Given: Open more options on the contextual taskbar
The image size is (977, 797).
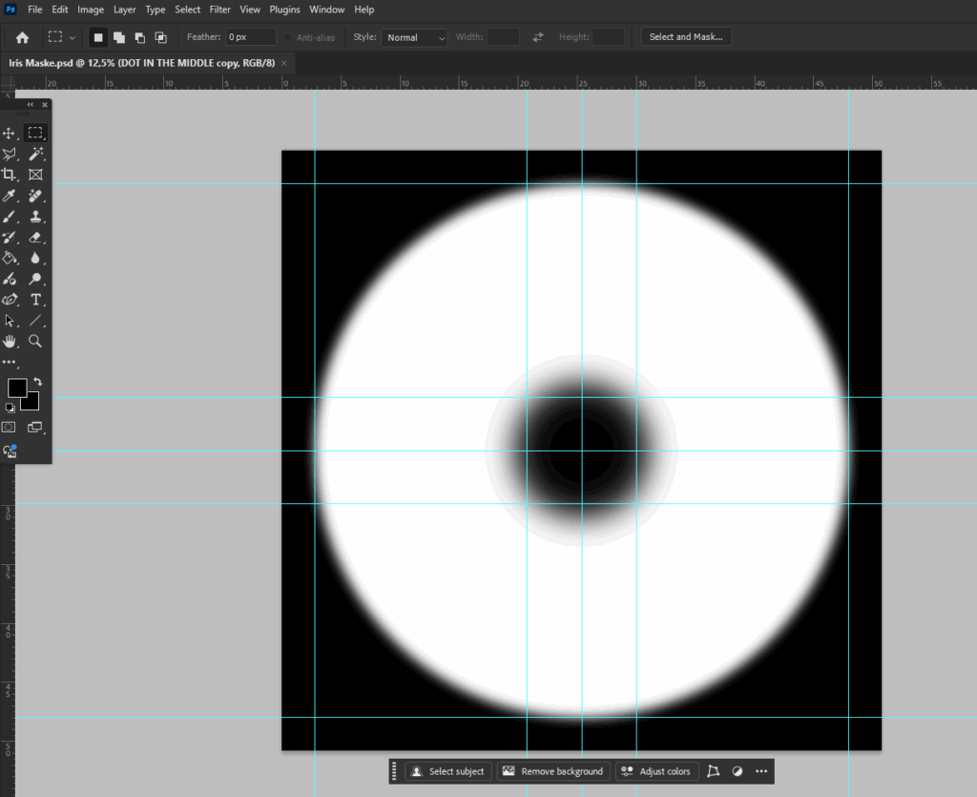Looking at the screenshot, I should pyautogui.click(x=760, y=771).
